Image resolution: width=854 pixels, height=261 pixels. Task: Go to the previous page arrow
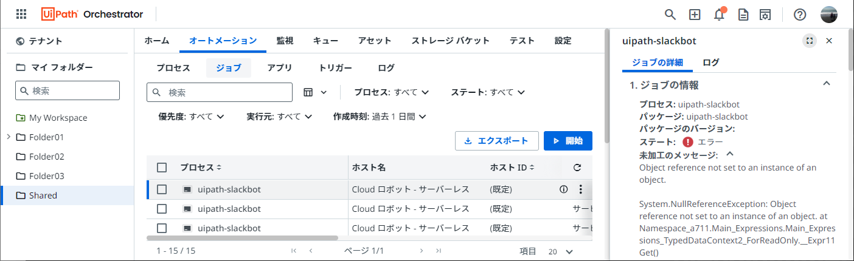(311, 251)
